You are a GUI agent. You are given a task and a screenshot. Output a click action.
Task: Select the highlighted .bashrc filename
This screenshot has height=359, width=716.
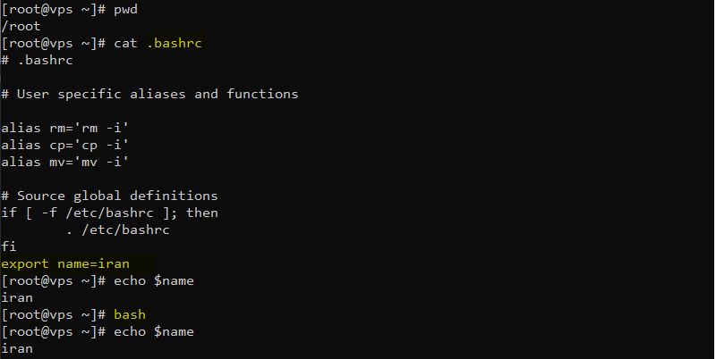pyautogui.click(x=175, y=43)
